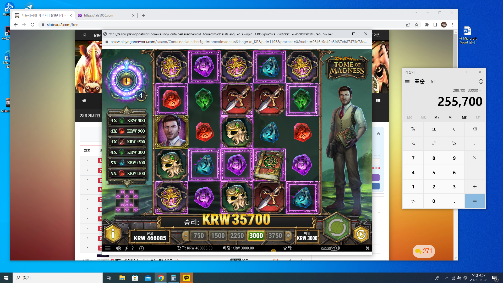Click the M+ memory add key
Image resolution: width=503 pixels, height=283 pixels.
point(437,117)
